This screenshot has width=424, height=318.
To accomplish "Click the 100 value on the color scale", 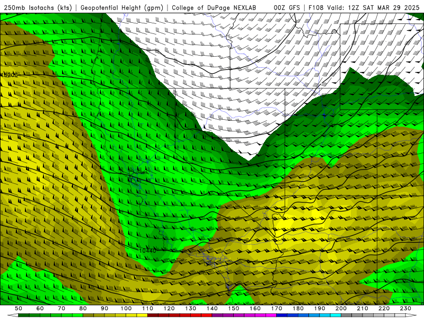I will (x=126, y=308).
